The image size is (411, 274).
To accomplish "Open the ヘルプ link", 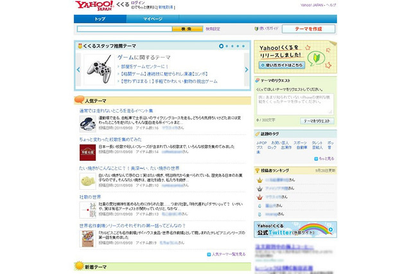I will pos(331,5).
